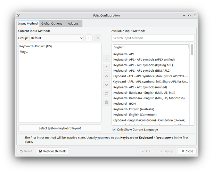Image resolution: width=213 pixels, height=174 pixels.
Task: Select APL symbols (Dyalog APL) entry
Action: 151,65
